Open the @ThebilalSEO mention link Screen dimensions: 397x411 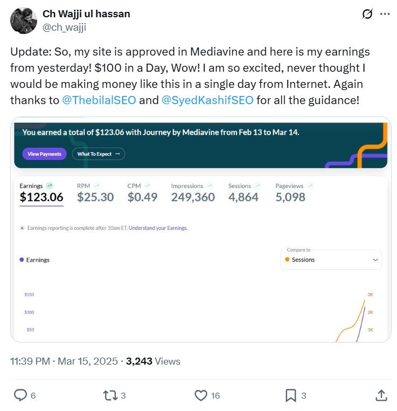(100, 100)
